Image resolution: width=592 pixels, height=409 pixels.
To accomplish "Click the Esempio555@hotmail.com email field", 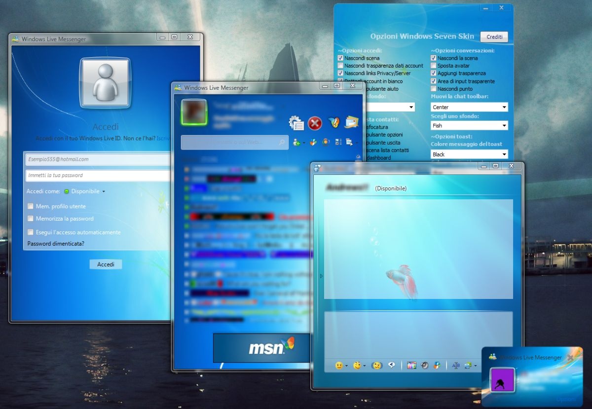I will tap(98, 159).
